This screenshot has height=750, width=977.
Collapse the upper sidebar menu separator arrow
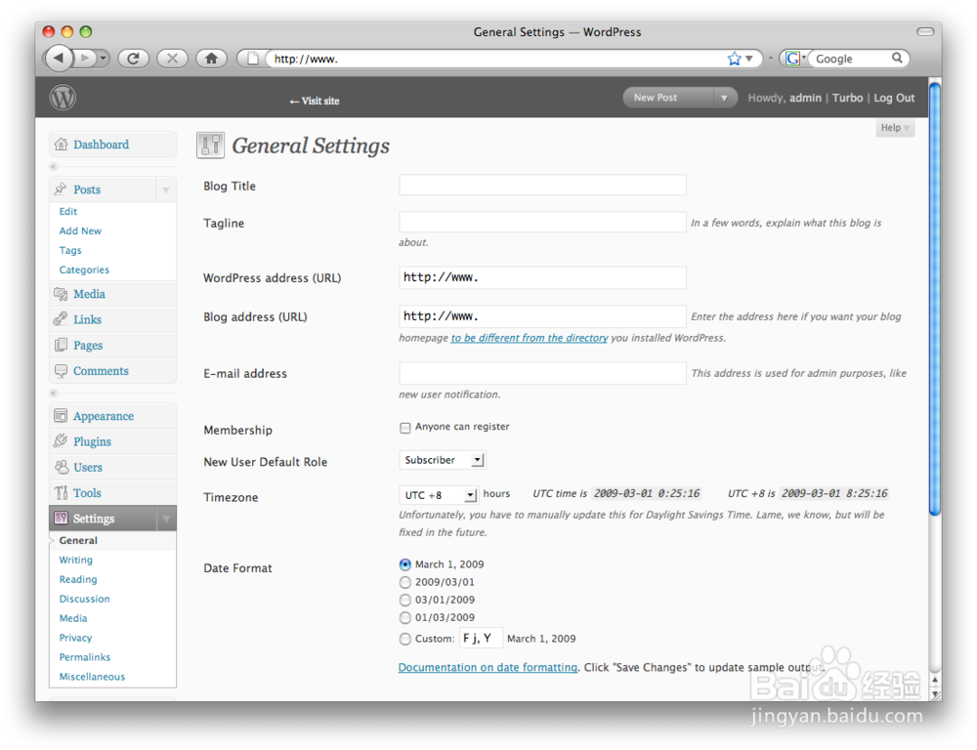pos(54,166)
